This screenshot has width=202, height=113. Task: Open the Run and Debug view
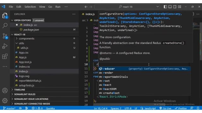pos(5,46)
